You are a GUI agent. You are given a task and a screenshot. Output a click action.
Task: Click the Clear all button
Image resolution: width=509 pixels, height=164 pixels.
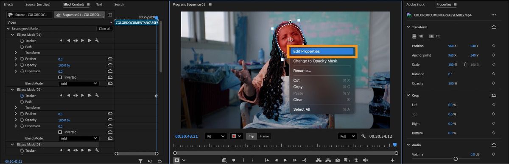point(104,29)
